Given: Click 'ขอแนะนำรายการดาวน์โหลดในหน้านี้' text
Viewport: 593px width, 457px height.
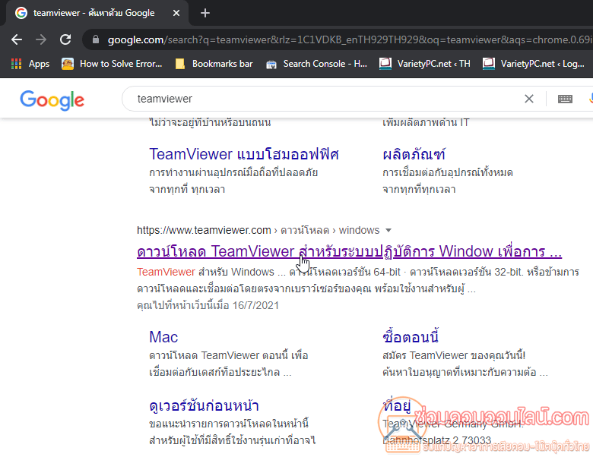Looking at the screenshot, I should coord(229,424).
